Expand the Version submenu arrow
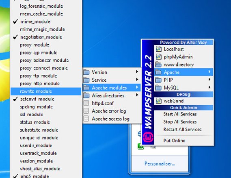 tap(137, 72)
